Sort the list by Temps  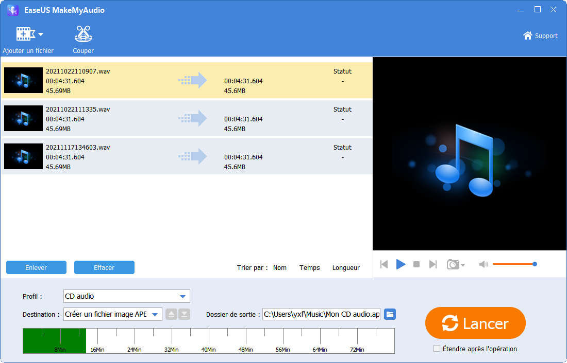click(310, 268)
